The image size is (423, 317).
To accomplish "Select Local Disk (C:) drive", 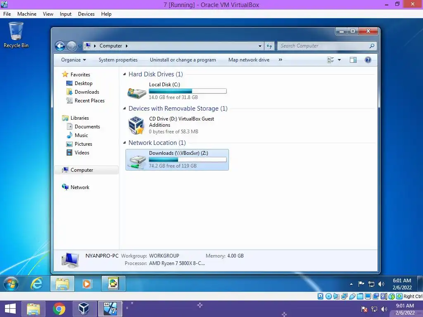I will (x=177, y=91).
